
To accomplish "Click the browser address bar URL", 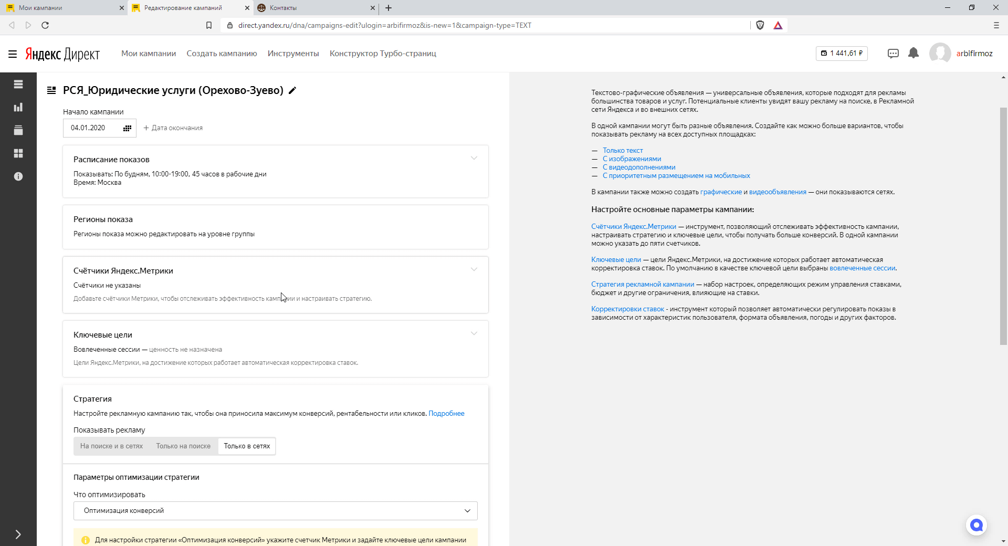I will (x=384, y=25).
